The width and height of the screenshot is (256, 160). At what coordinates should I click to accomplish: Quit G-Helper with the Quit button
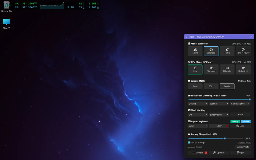(x=240, y=153)
